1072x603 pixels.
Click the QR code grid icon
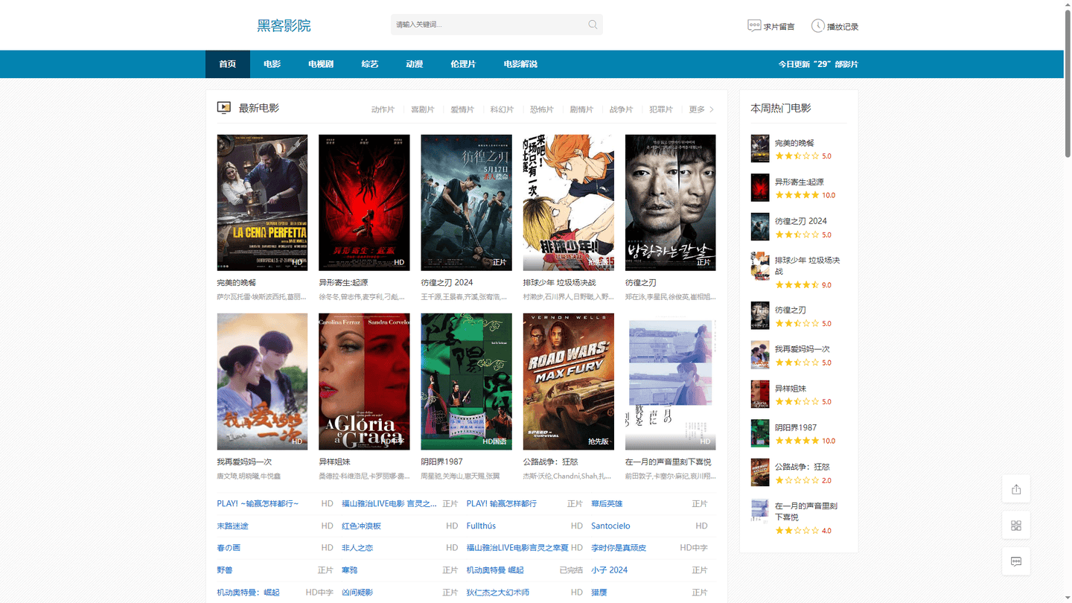coord(1016,526)
